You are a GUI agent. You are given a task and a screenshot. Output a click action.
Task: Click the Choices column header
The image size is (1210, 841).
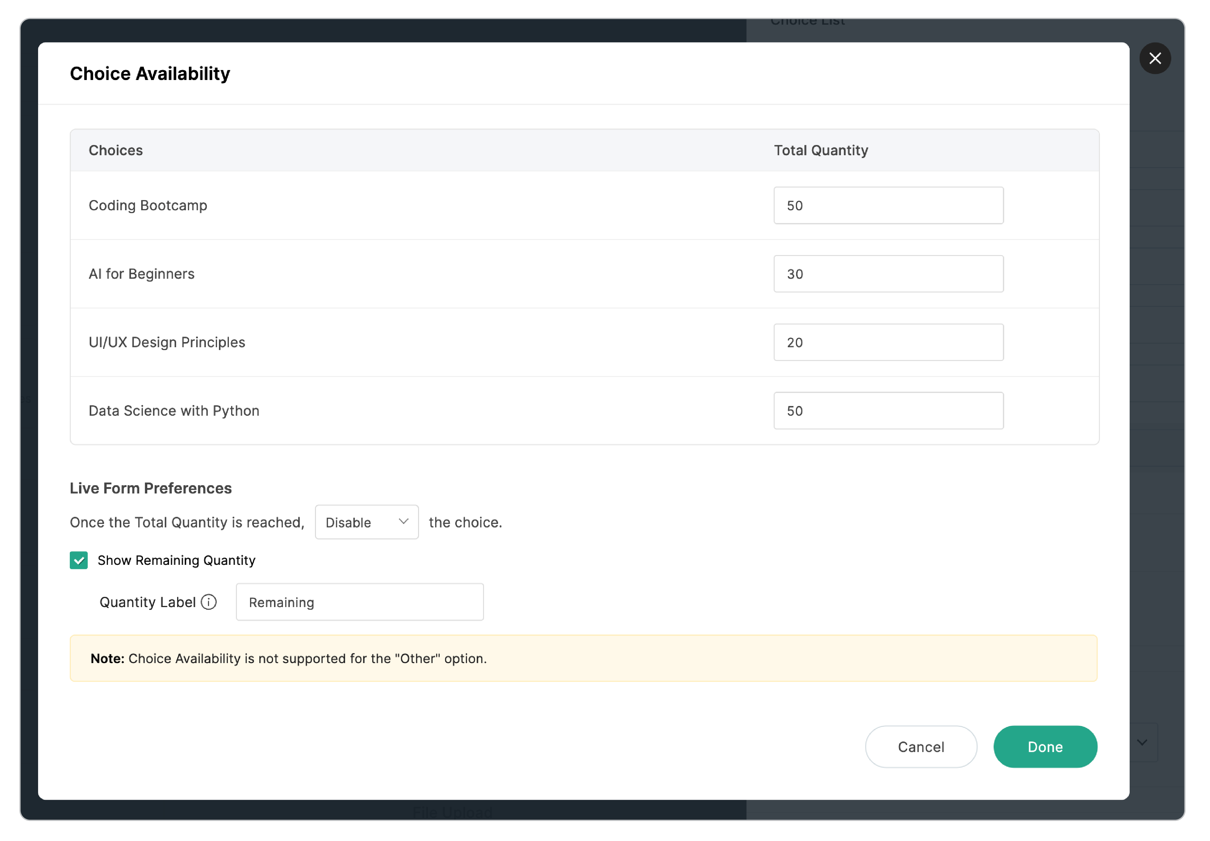point(116,150)
